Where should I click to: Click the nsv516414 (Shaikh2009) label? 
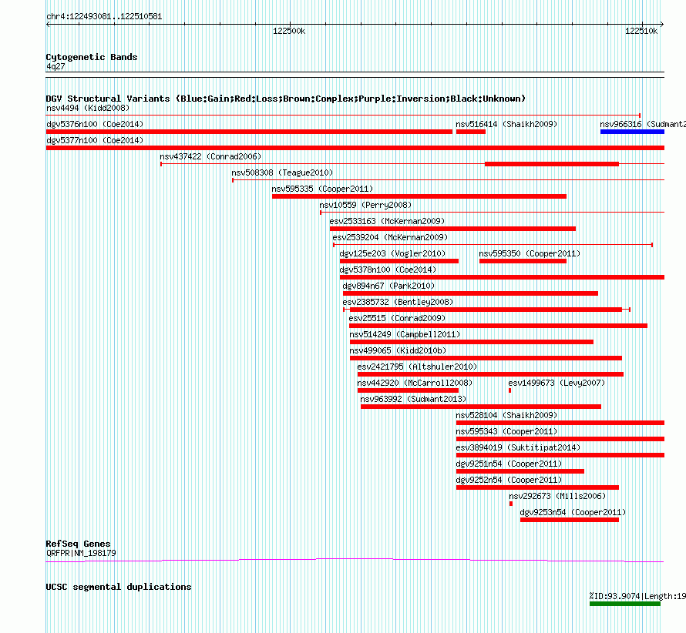(x=506, y=124)
